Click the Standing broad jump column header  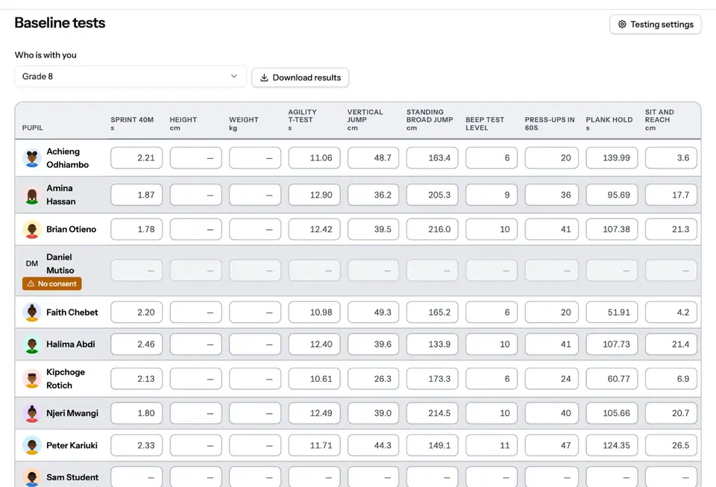click(430, 119)
